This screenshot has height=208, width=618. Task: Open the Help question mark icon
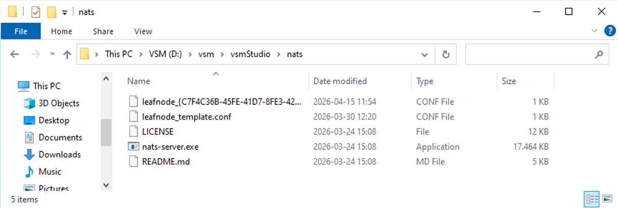[610, 31]
